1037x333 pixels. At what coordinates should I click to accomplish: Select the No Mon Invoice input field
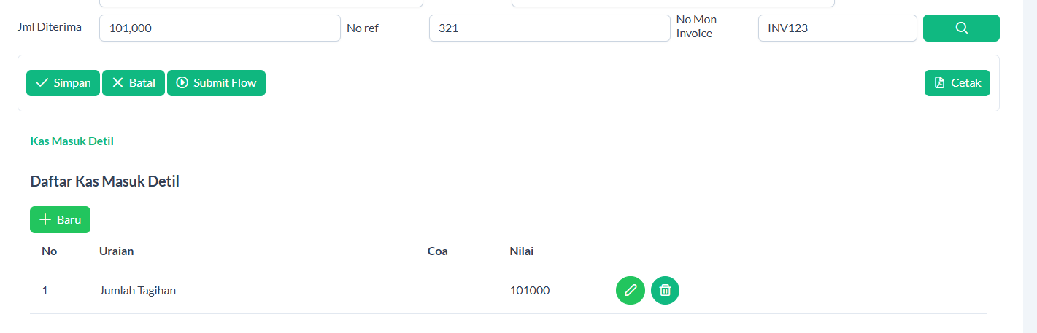pos(837,28)
